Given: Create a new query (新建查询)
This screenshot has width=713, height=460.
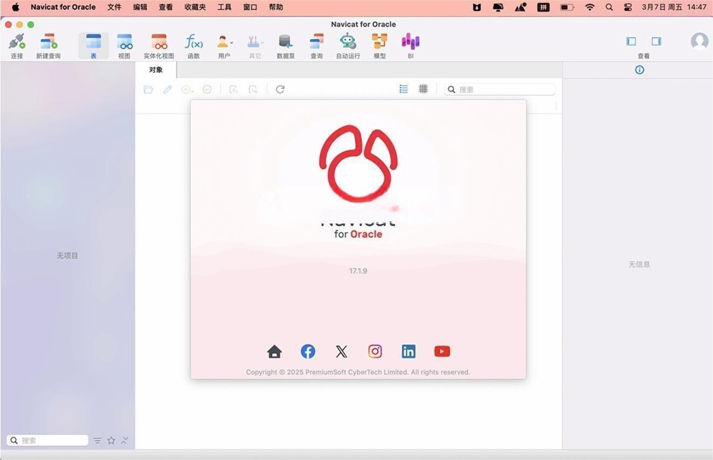Looking at the screenshot, I should point(49,46).
